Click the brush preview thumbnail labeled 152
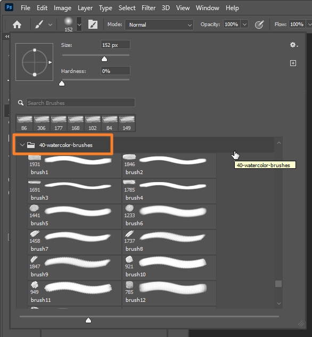This screenshot has width=312, height=337. pos(68,24)
